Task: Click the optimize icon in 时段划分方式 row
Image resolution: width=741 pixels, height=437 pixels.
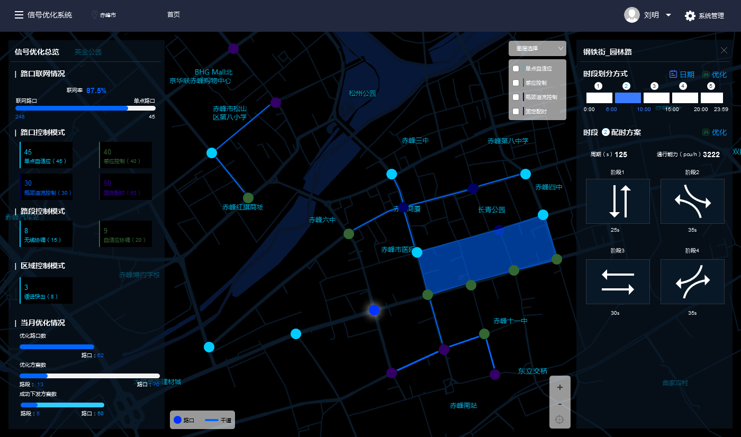Action: pos(706,75)
